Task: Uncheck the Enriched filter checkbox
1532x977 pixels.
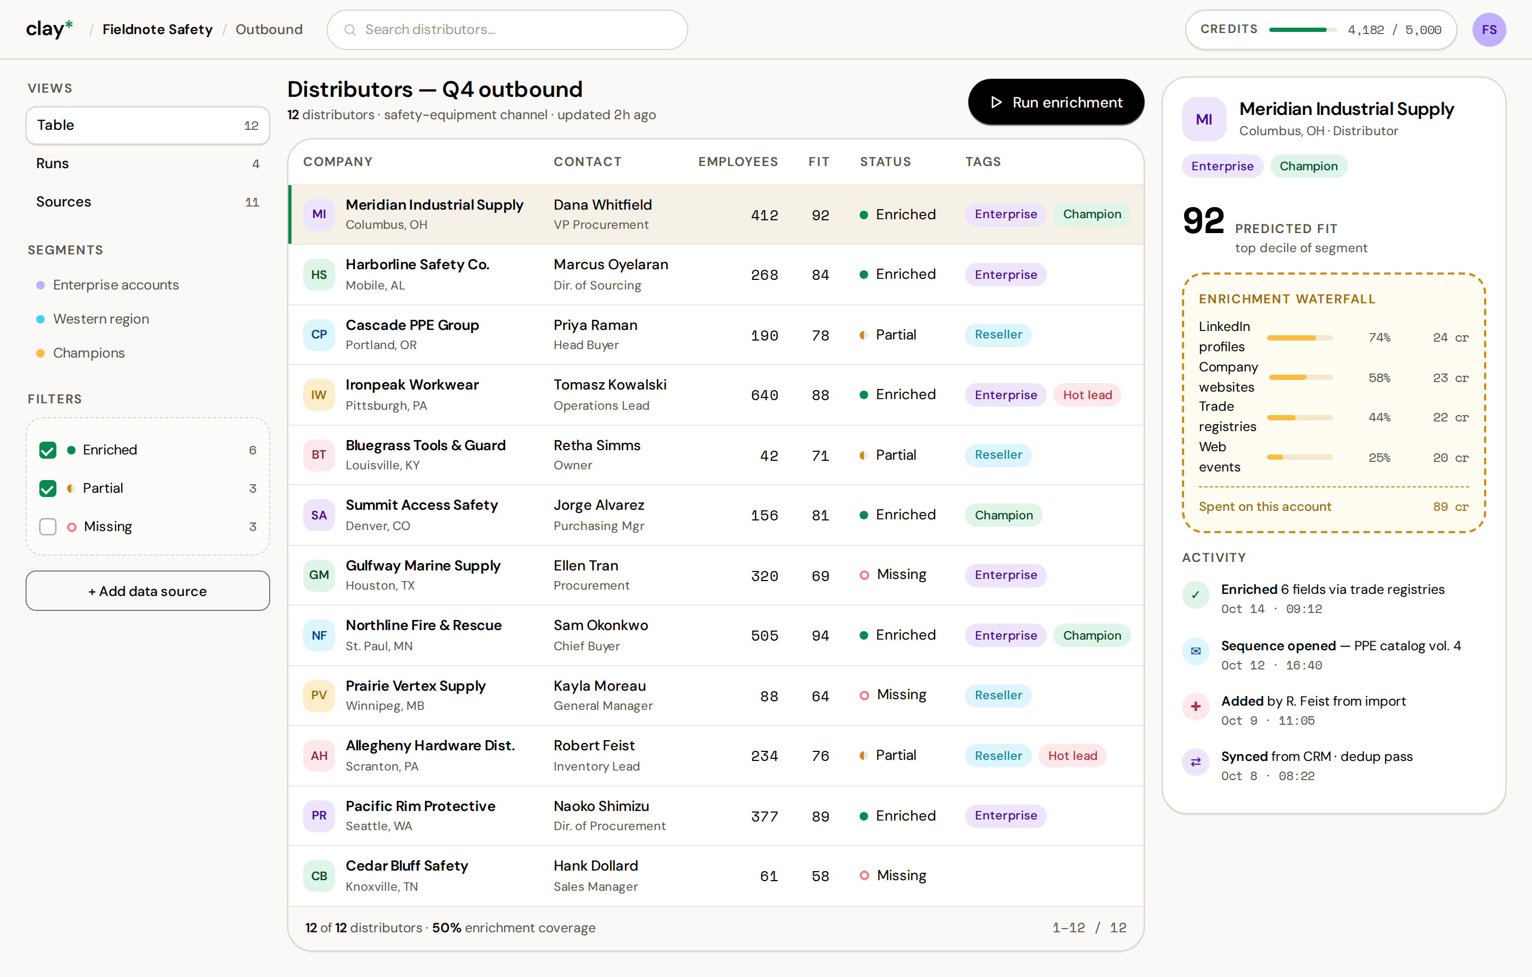Action: coord(48,450)
